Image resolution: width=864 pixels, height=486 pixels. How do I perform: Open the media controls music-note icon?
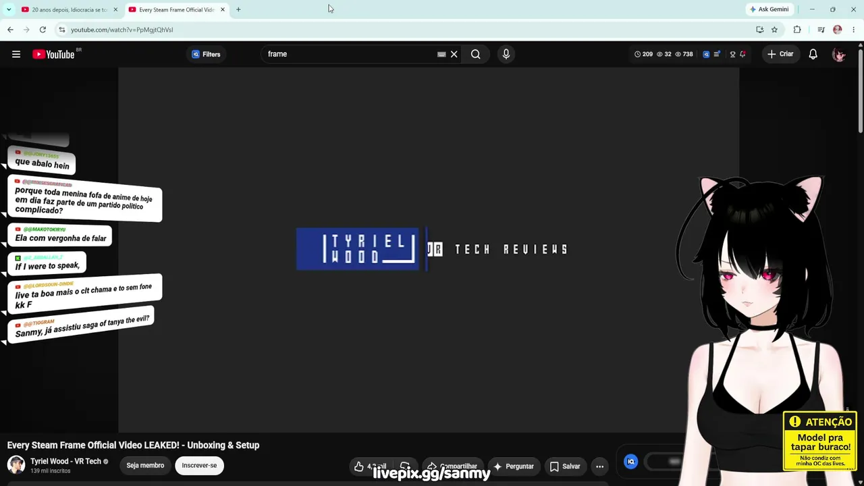pos(821,30)
